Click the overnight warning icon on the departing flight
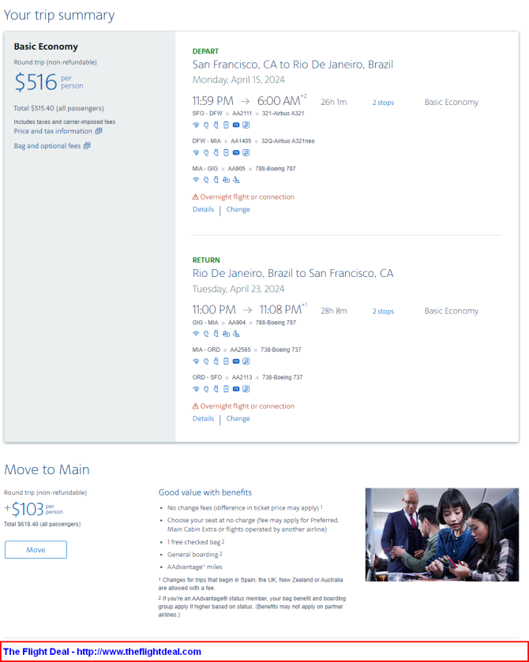Viewport: 529px width, 662px height. tap(196, 197)
